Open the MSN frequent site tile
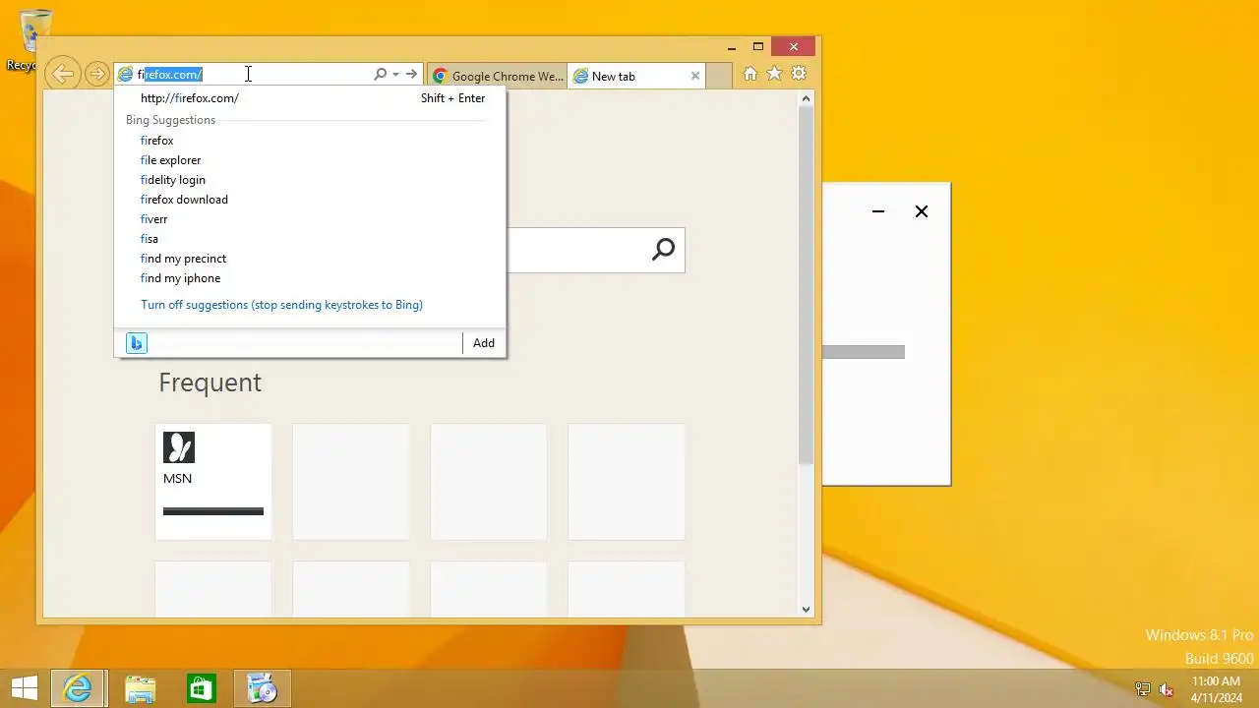This screenshot has height=708, width=1259. click(x=213, y=482)
